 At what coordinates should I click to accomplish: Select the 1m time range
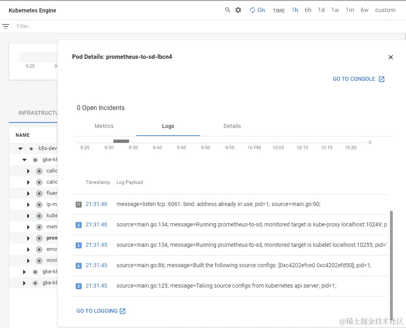click(350, 10)
